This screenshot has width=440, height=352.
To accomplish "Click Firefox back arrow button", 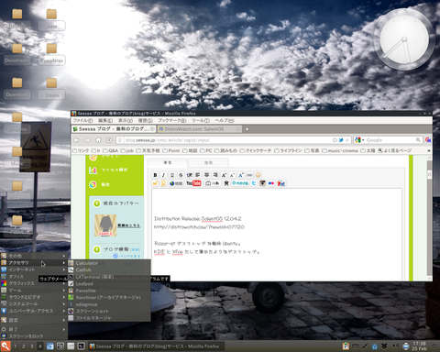I will 77,140.
